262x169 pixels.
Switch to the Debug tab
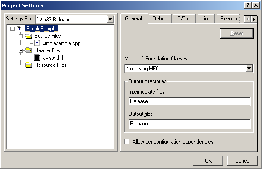point(160,19)
